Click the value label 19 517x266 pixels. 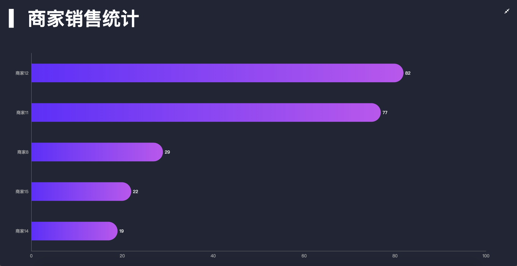point(121,231)
